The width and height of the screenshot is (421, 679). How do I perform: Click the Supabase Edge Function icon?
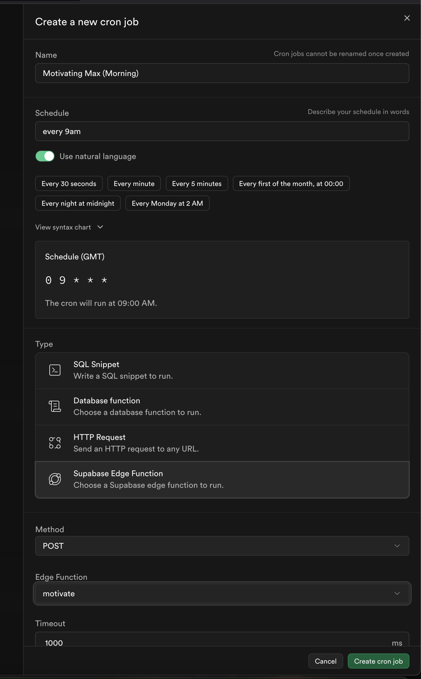coord(55,479)
